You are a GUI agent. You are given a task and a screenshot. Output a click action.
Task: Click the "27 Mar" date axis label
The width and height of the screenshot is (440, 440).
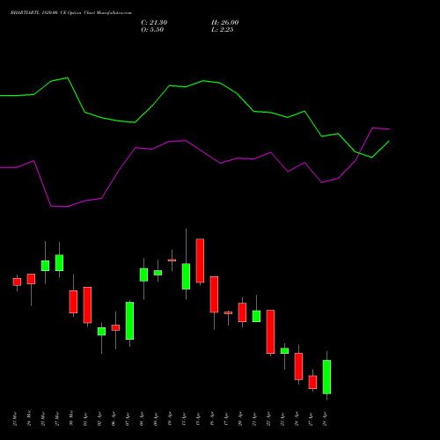pyautogui.click(x=57, y=419)
